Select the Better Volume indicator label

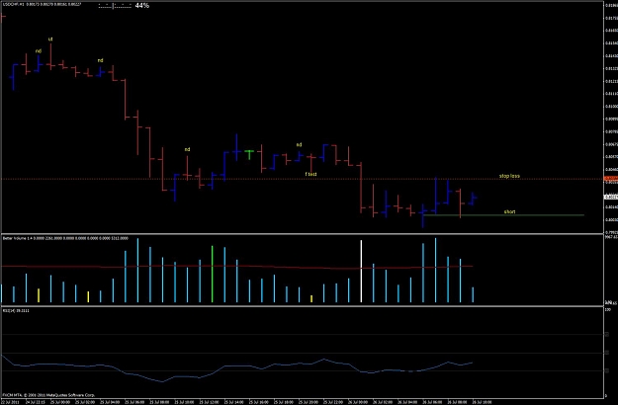65,238
